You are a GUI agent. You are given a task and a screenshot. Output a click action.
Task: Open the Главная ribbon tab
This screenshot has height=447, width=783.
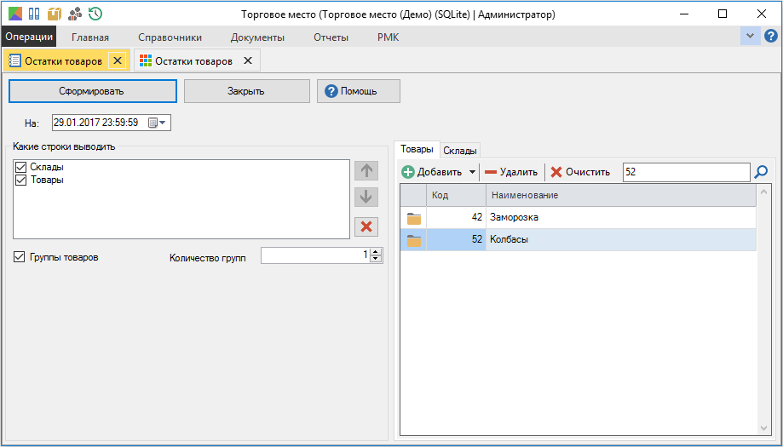(x=89, y=37)
